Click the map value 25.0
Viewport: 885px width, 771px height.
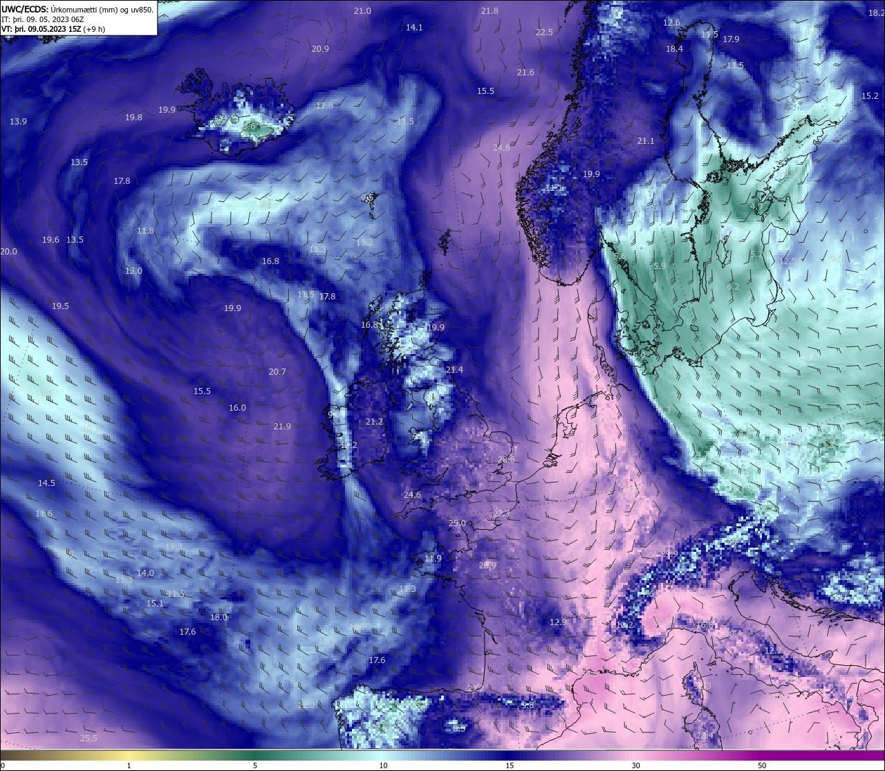click(x=457, y=523)
